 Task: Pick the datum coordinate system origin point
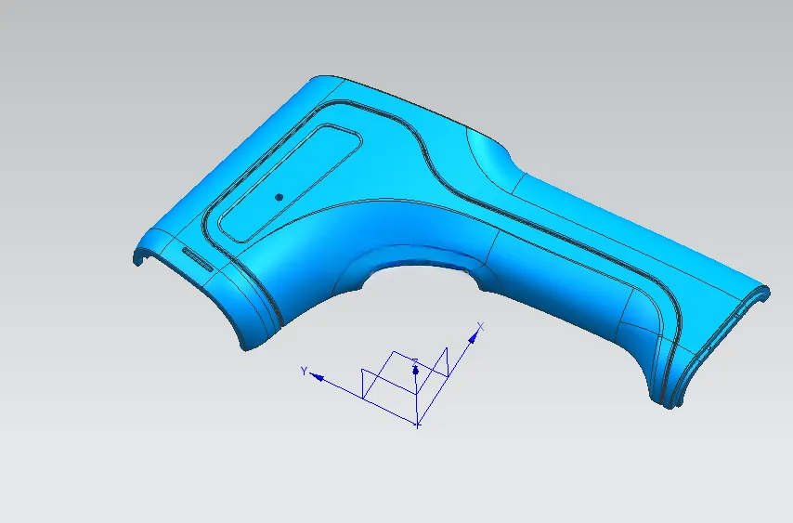tap(417, 425)
